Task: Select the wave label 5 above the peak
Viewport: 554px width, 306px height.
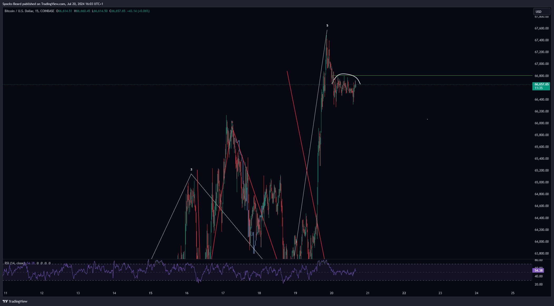Action: (327, 25)
